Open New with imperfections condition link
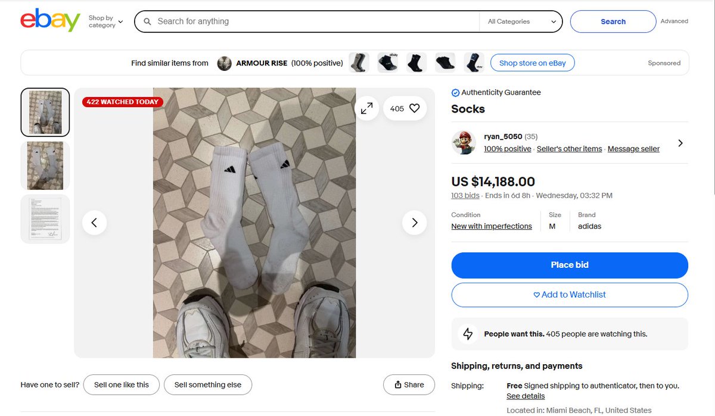Viewport: 715px width, 416px height. 492,226
